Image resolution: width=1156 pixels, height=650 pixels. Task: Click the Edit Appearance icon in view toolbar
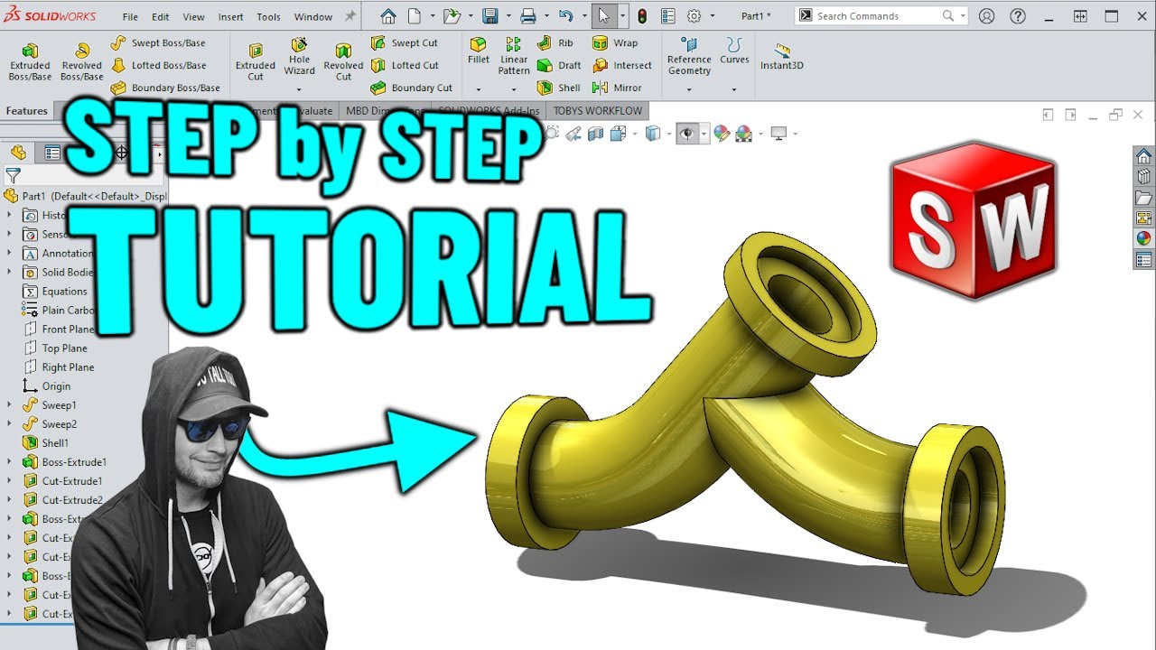721,134
